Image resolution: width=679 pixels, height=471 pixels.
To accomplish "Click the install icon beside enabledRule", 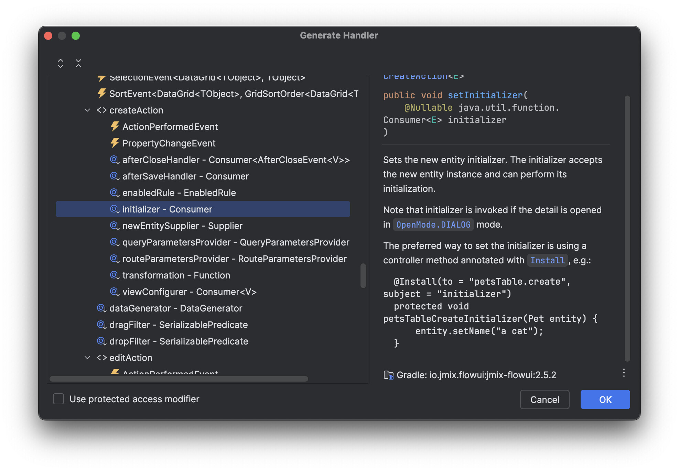I will 115,193.
